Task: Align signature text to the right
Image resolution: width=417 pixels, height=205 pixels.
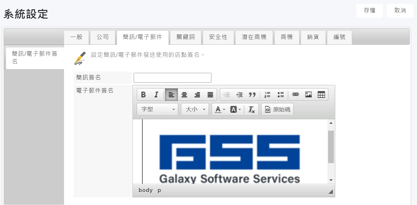Action: tap(197, 95)
